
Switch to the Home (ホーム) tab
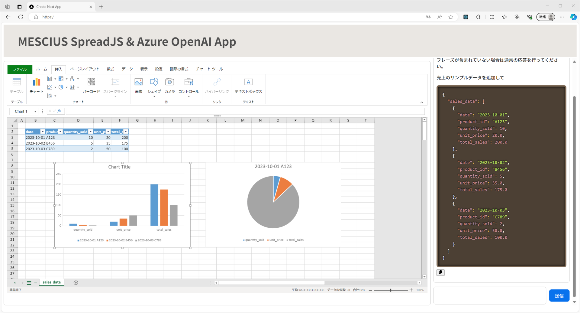[42, 69]
